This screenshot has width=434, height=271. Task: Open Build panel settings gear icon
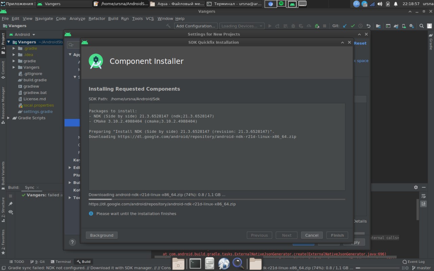pyautogui.click(x=416, y=187)
